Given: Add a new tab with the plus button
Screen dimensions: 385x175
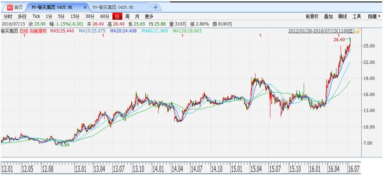Looking at the screenshot, I should 155,7.
